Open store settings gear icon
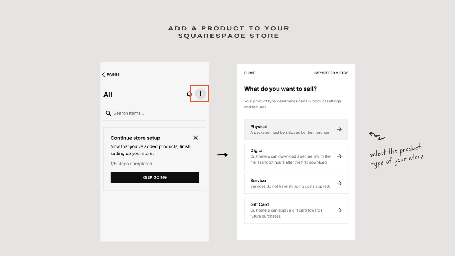455x256 pixels. [x=189, y=94]
